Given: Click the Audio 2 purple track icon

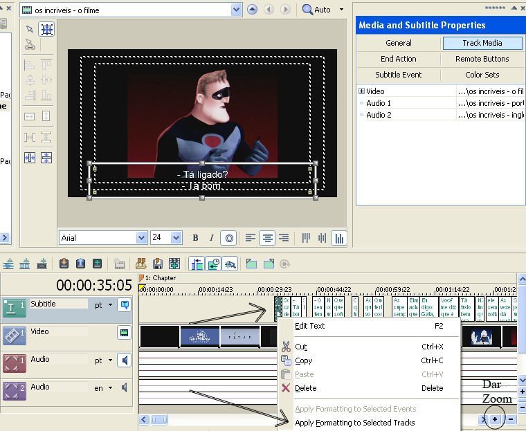Looking at the screenshot, I should pyautogui.click(x=15, y=391).
